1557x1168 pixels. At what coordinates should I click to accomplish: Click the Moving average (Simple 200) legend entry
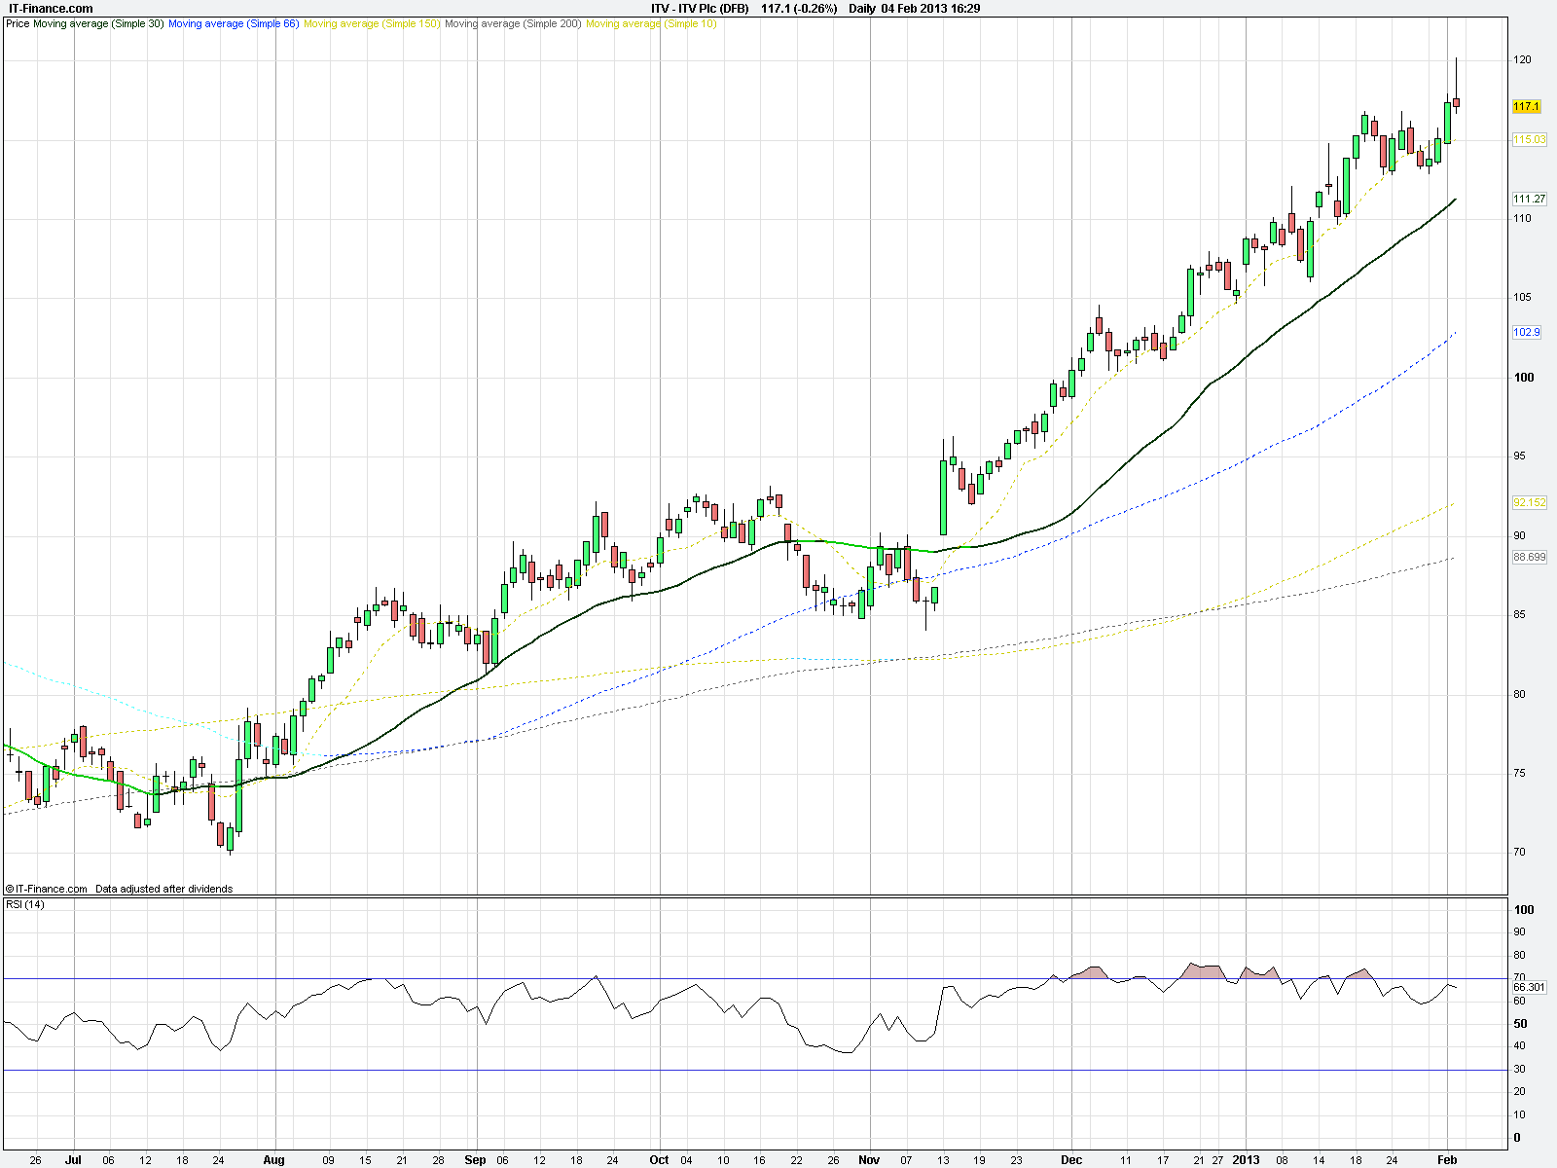513,23
